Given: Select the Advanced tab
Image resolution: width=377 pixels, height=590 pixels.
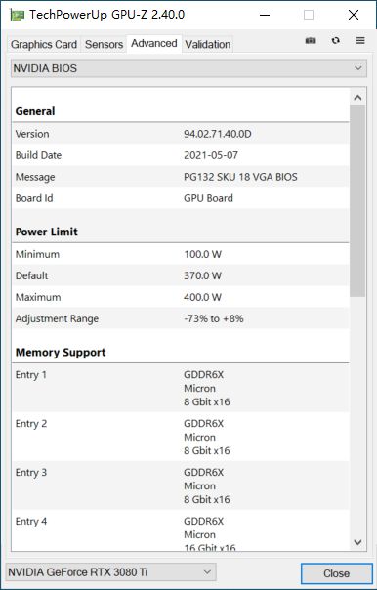Looking at the screenshot, I should point(154,44).
